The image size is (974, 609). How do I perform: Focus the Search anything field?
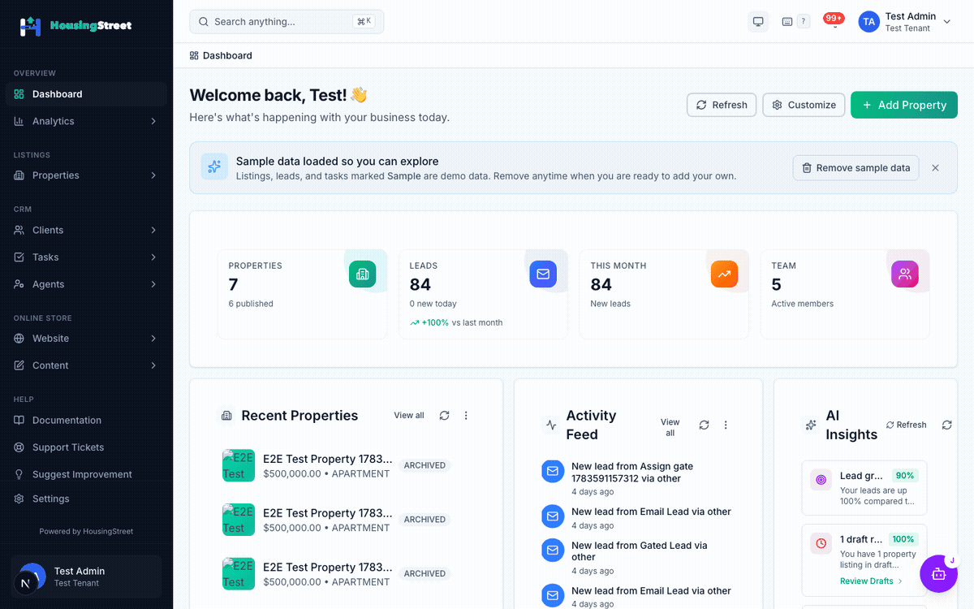[287, 22]
